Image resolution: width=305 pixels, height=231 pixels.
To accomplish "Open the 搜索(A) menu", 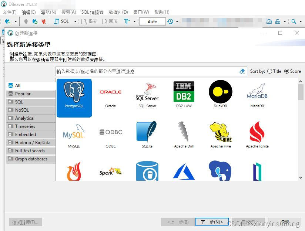I will pos(69,12).
